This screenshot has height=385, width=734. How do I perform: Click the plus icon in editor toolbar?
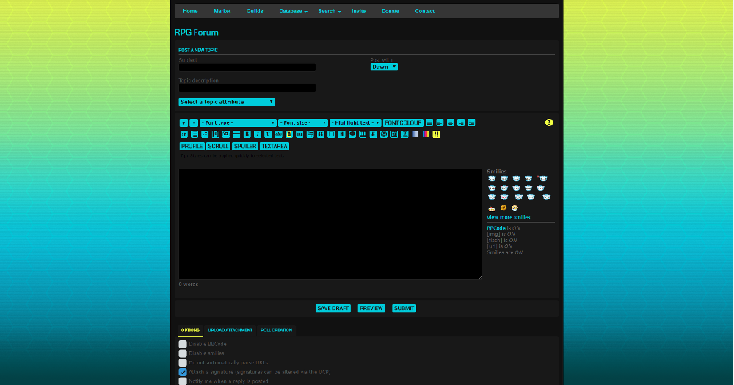tap(183, 122)
